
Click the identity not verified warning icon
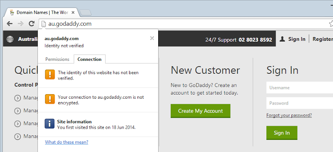[50, 75]
